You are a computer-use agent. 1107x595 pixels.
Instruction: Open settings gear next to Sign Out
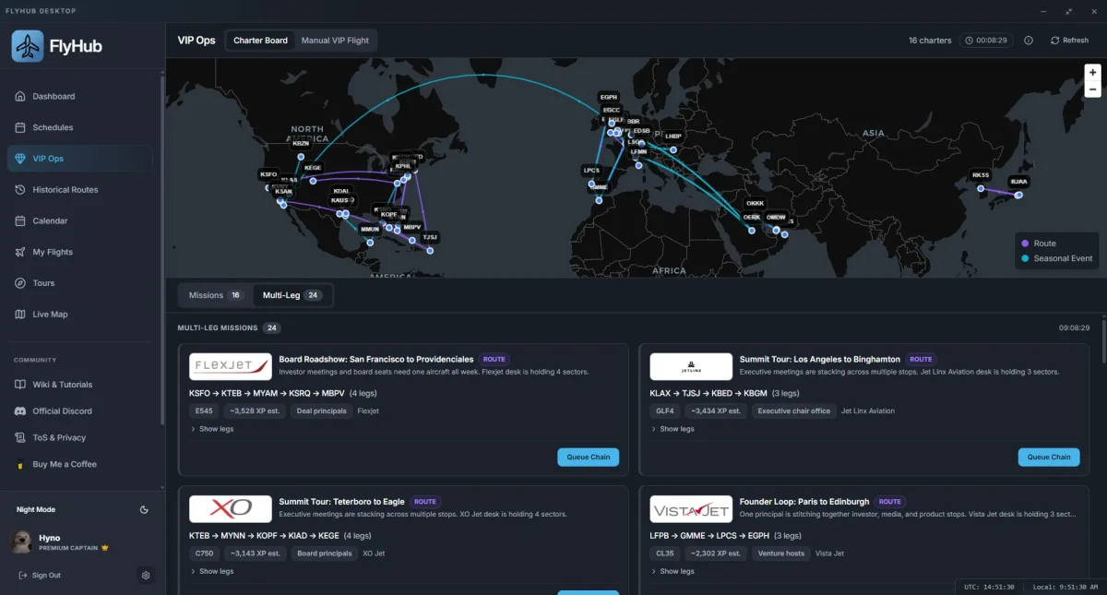click(146, 576)
